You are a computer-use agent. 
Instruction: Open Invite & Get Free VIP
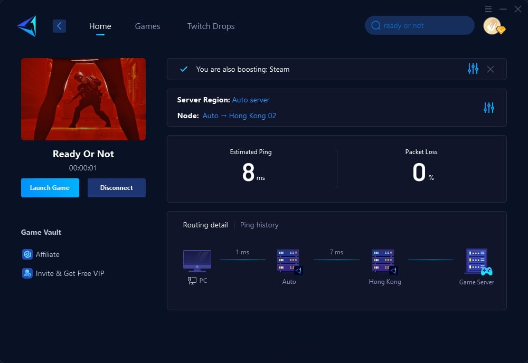(x=70, y=273)
